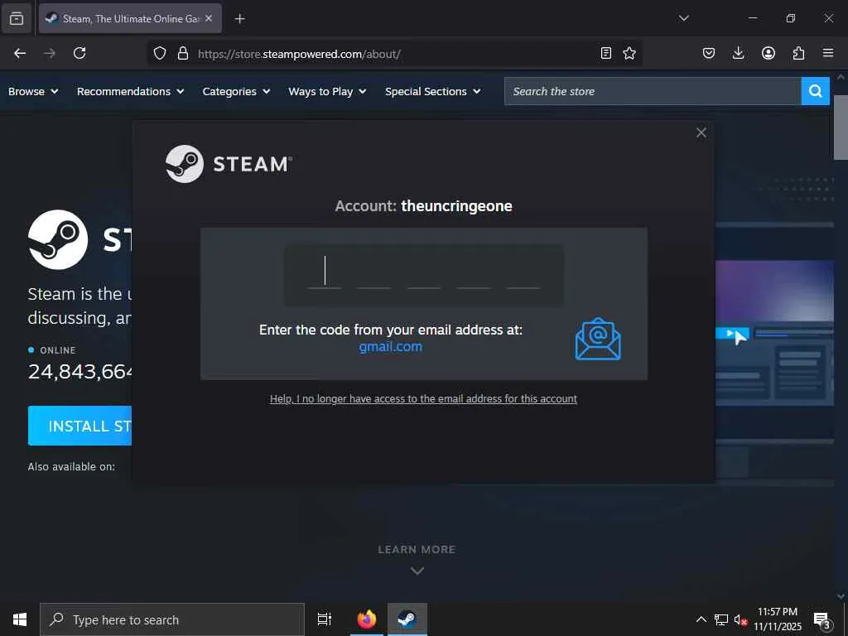Click the chevron below LEARN MORE

tap(417, 571)
